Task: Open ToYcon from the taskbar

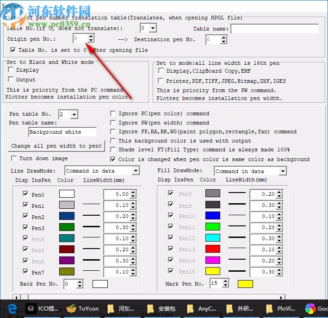Action: [82, 309]
